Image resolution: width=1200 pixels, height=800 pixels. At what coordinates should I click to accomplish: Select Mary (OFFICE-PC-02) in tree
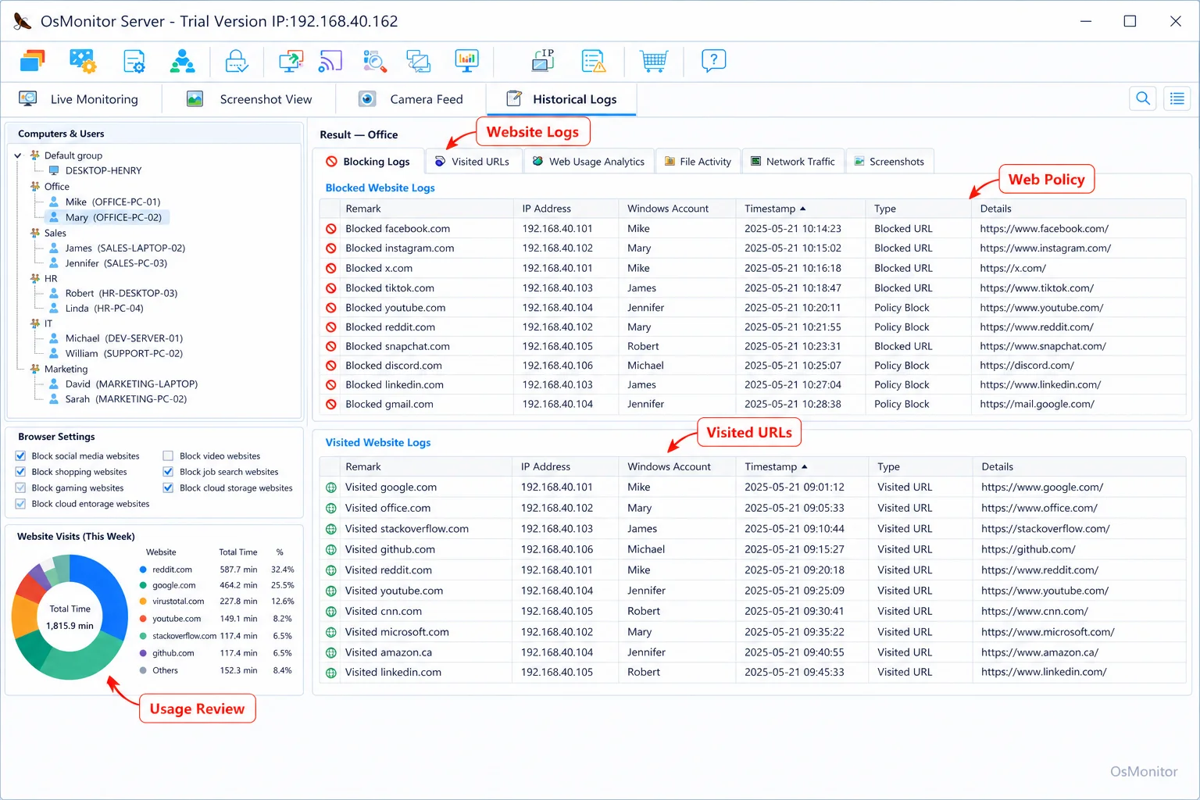click(107, 217)
